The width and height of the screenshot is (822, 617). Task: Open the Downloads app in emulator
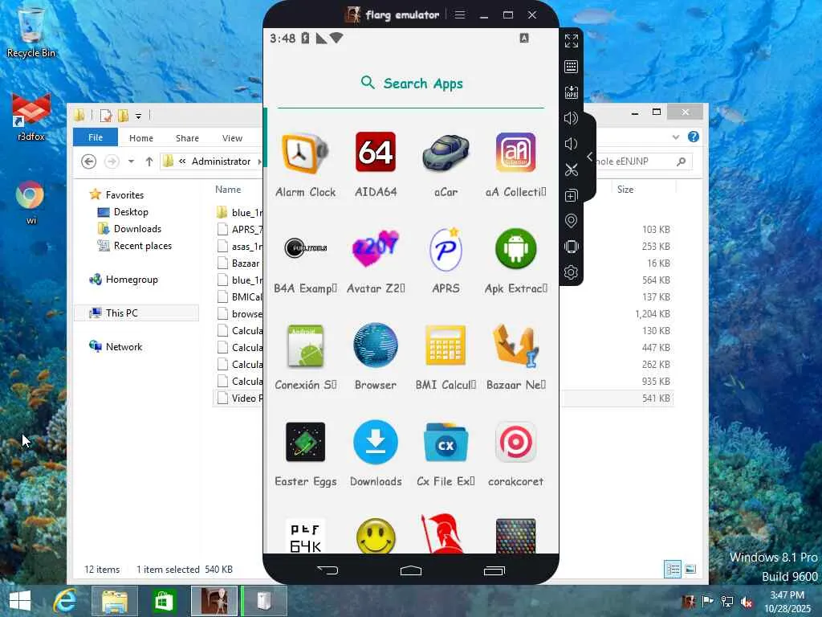376,442
